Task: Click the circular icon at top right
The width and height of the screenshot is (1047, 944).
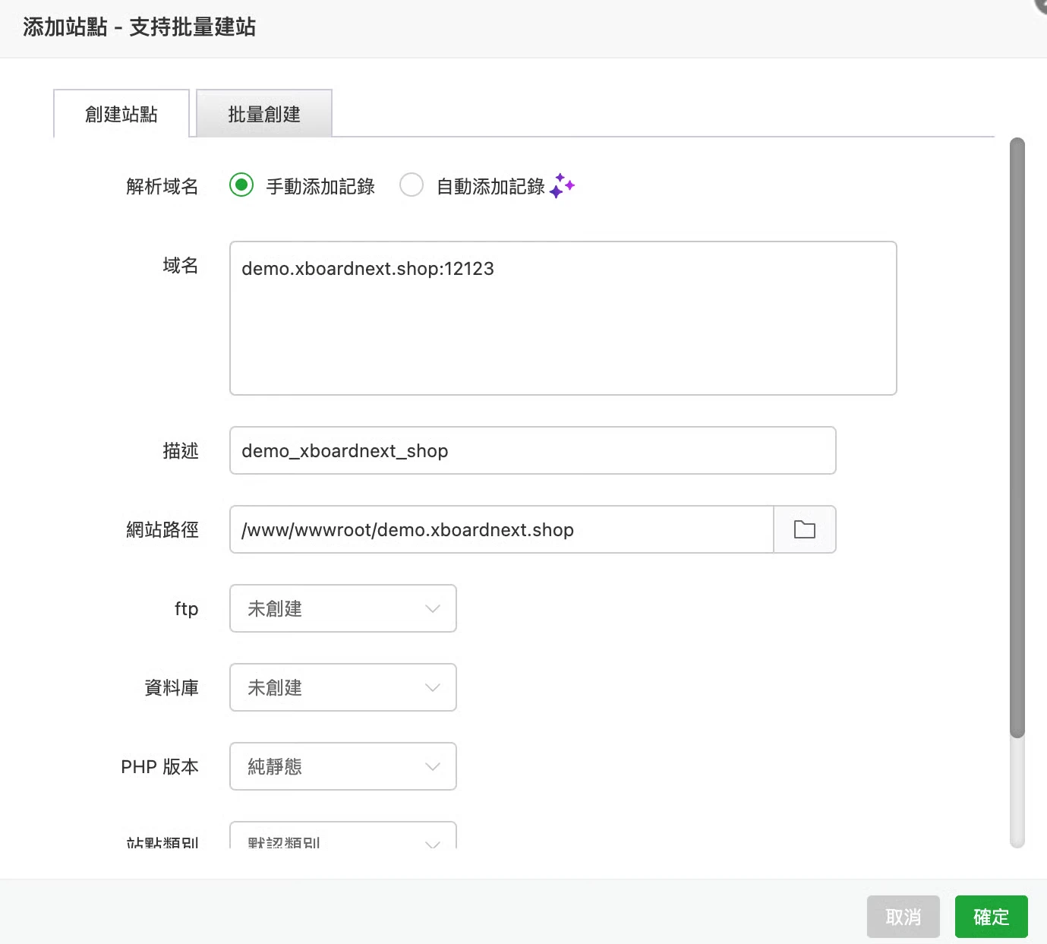Action: (1036, 8)
